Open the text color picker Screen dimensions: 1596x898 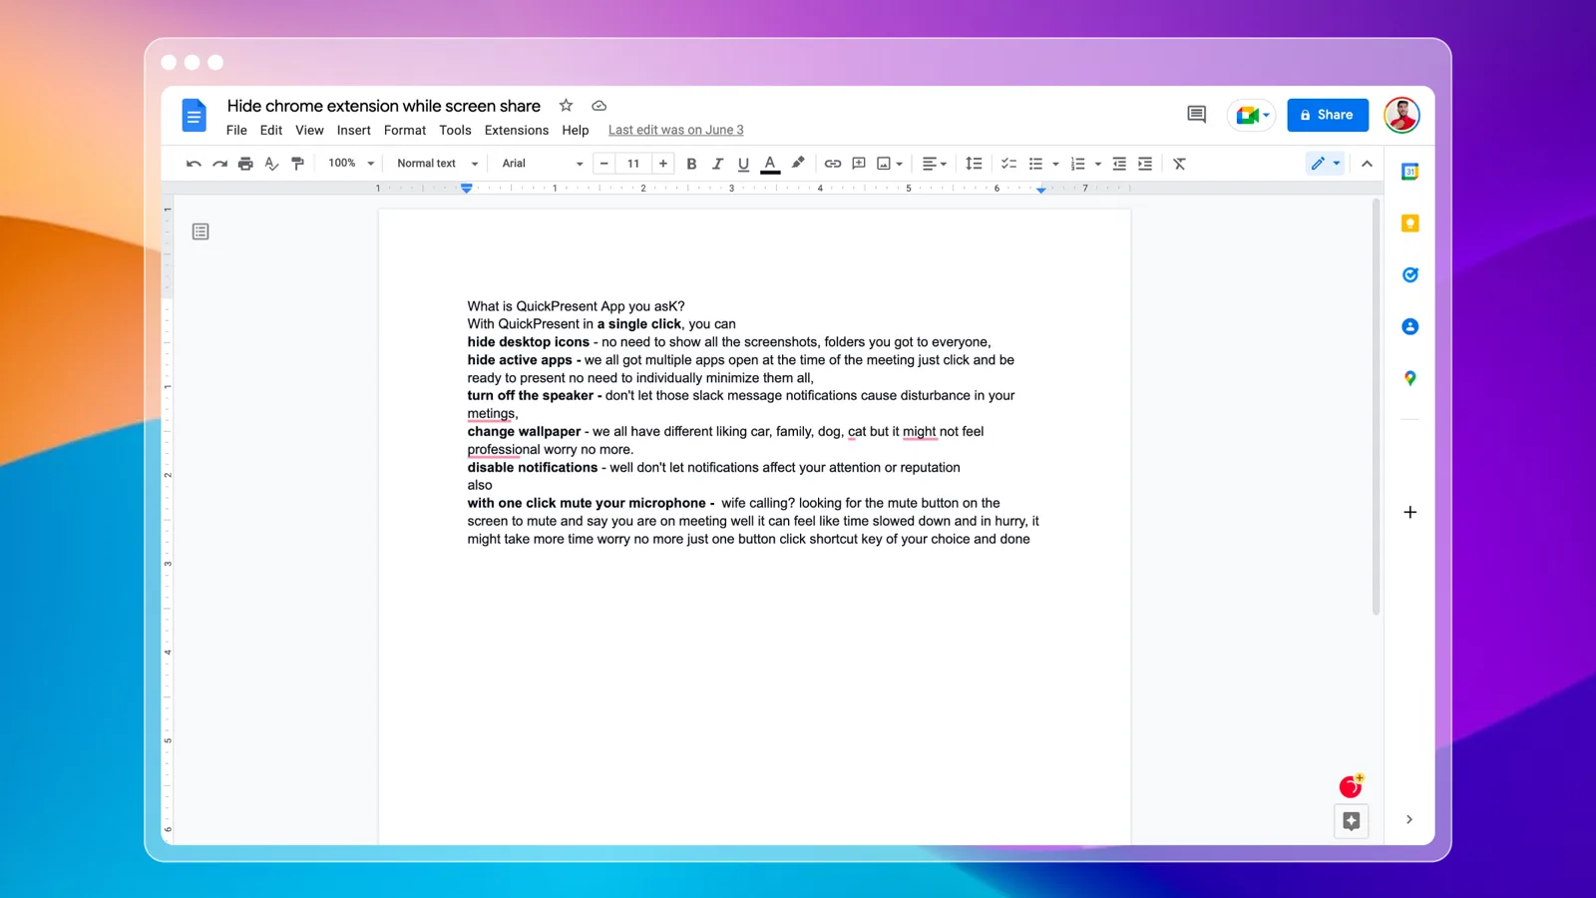coord(770,164)
